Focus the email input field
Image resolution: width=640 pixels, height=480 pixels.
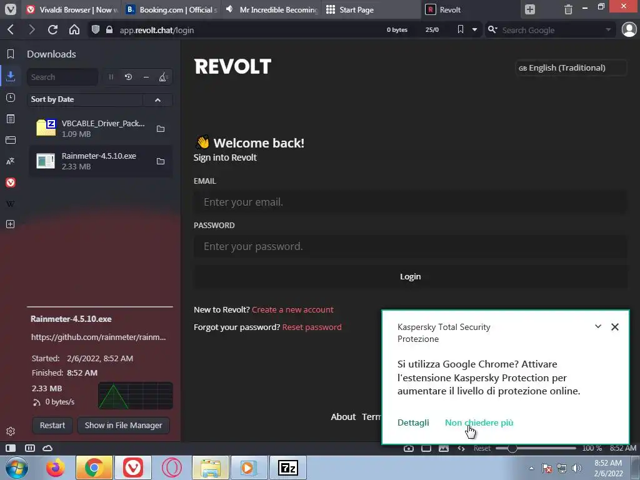(410, 202)
